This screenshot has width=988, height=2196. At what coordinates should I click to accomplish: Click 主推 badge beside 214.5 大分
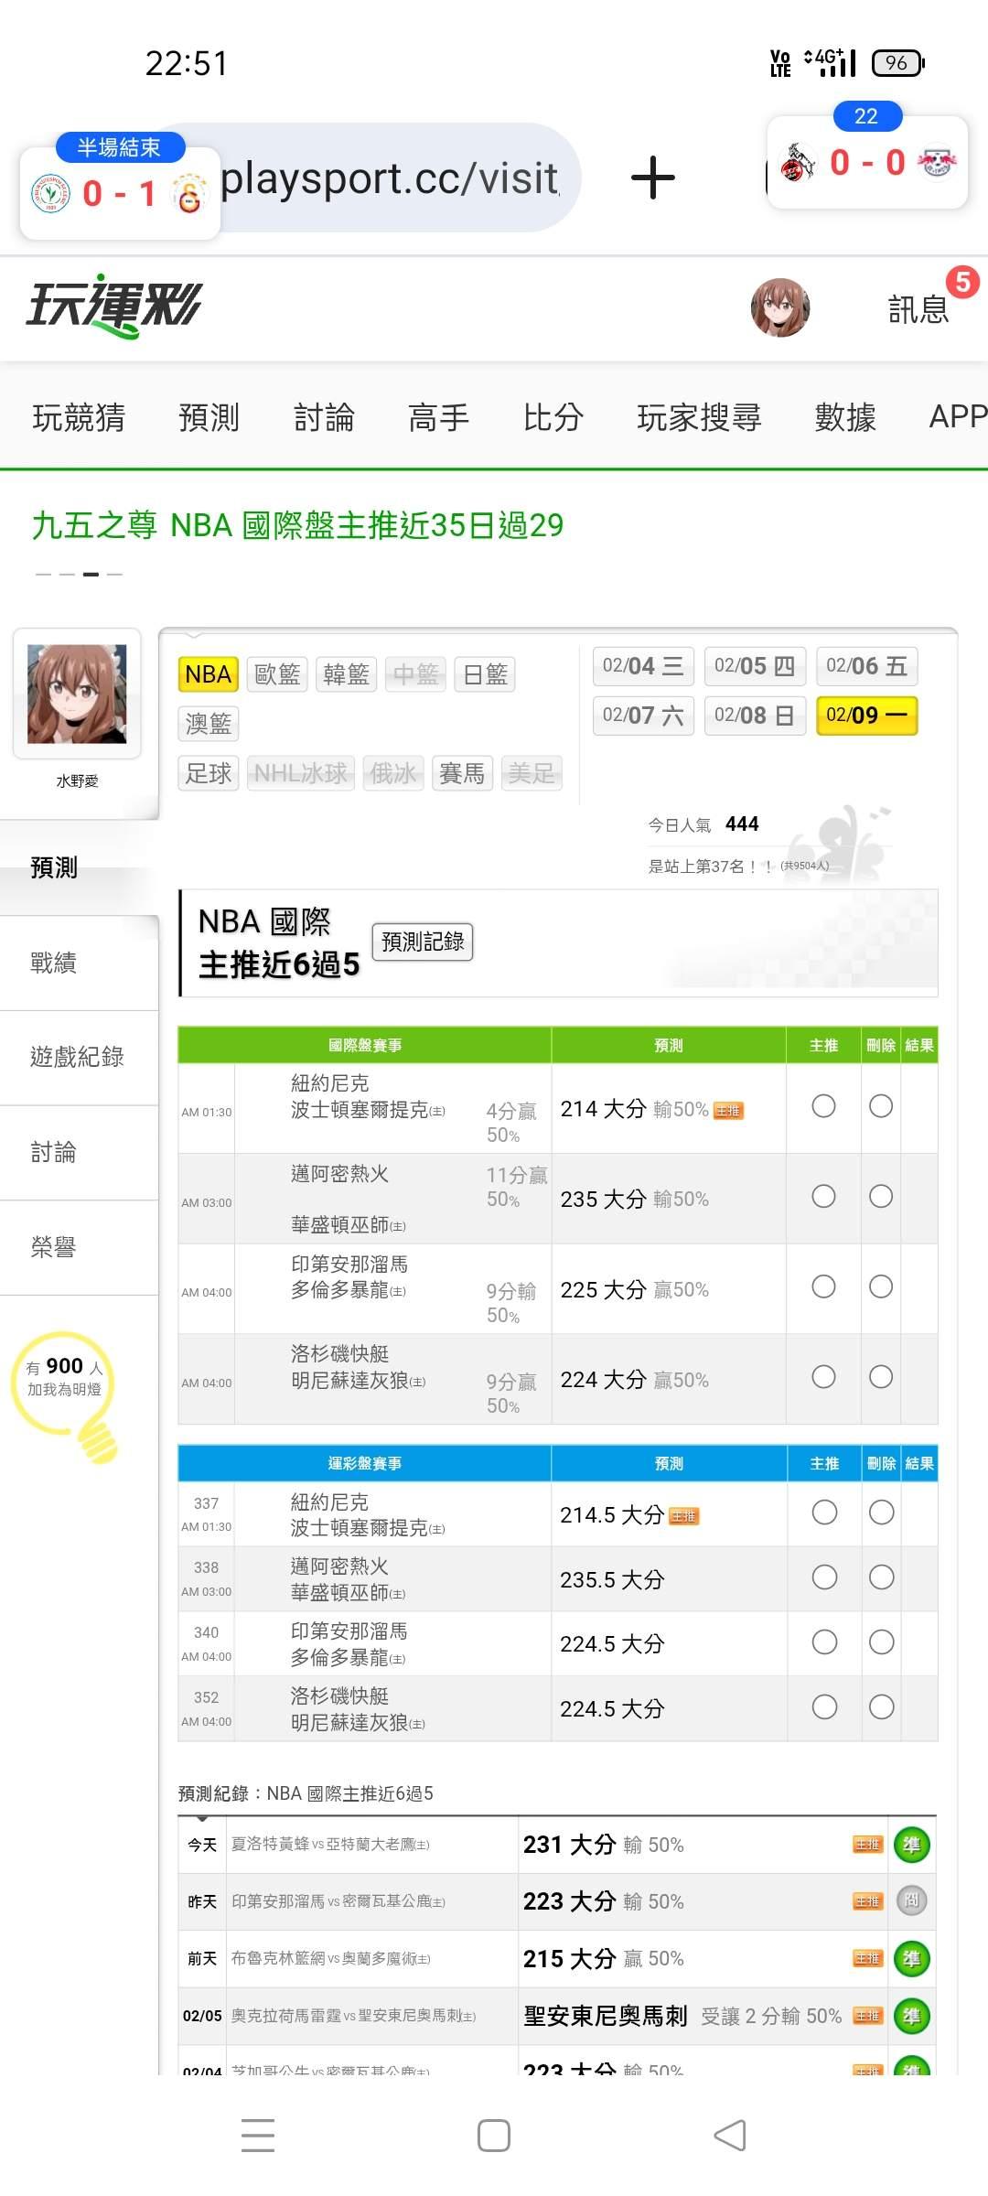[x=684, y=1517]
